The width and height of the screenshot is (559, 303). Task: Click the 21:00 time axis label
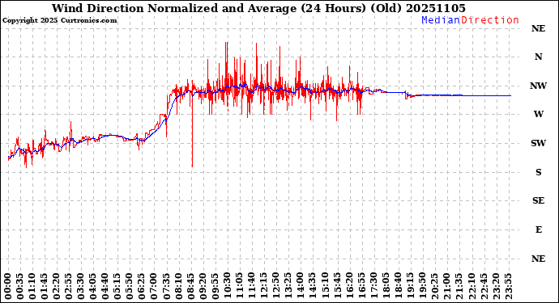(446, 287)
